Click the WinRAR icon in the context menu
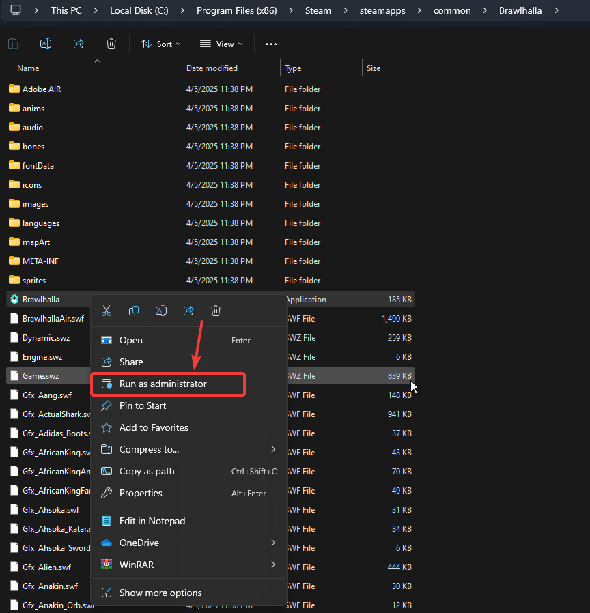Image resolution: width=590 pixels, height=613 pixels. (x=108, y=565)
